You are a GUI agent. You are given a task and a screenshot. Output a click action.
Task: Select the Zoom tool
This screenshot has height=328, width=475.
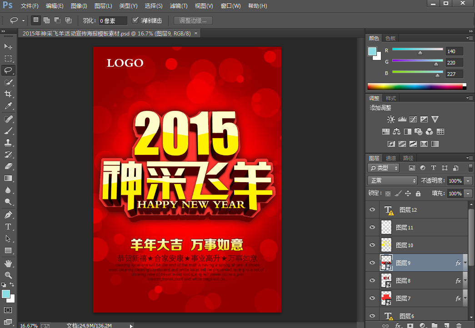pyautogui.click(x=8, y=275)
